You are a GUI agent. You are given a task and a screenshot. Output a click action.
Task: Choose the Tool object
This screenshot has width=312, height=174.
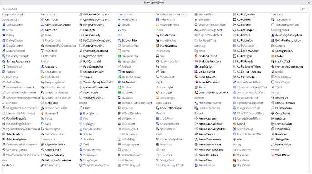pyautogui.click(x=161, y=72)
